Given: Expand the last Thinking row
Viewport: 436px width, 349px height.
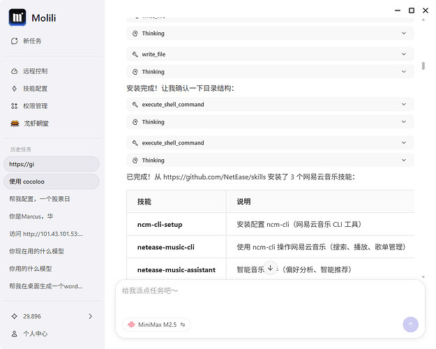Looking at the screenshot, I should (x=270, y=161).
